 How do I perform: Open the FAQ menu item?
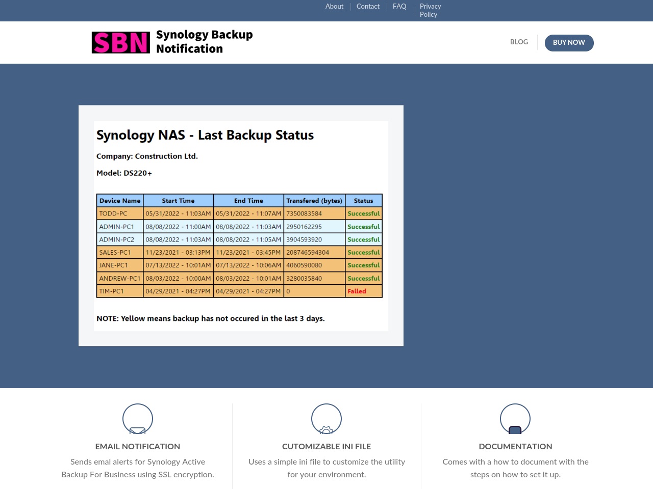[x=399, y=6]
